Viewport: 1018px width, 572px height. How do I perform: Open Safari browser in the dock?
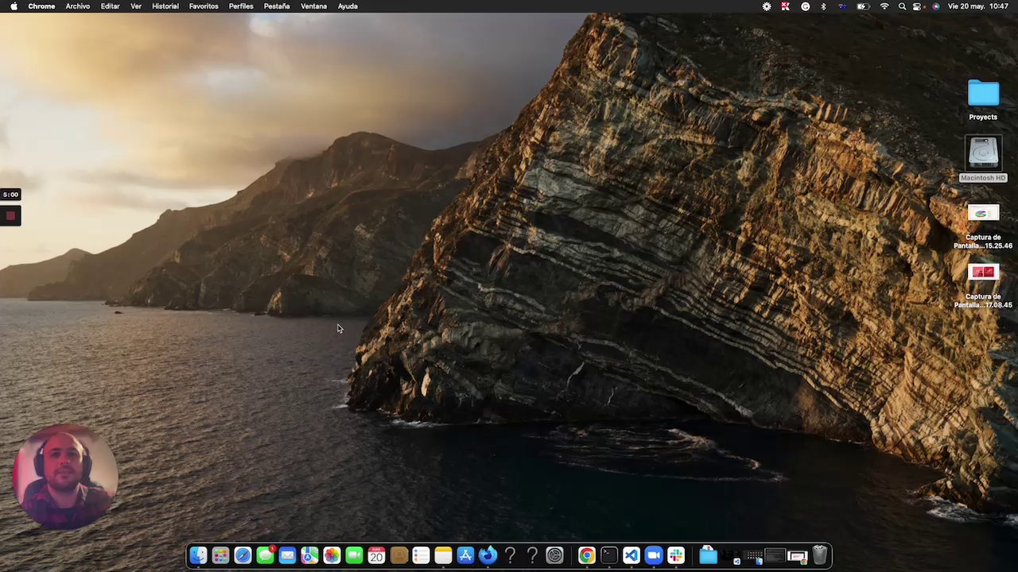[243, 556]
